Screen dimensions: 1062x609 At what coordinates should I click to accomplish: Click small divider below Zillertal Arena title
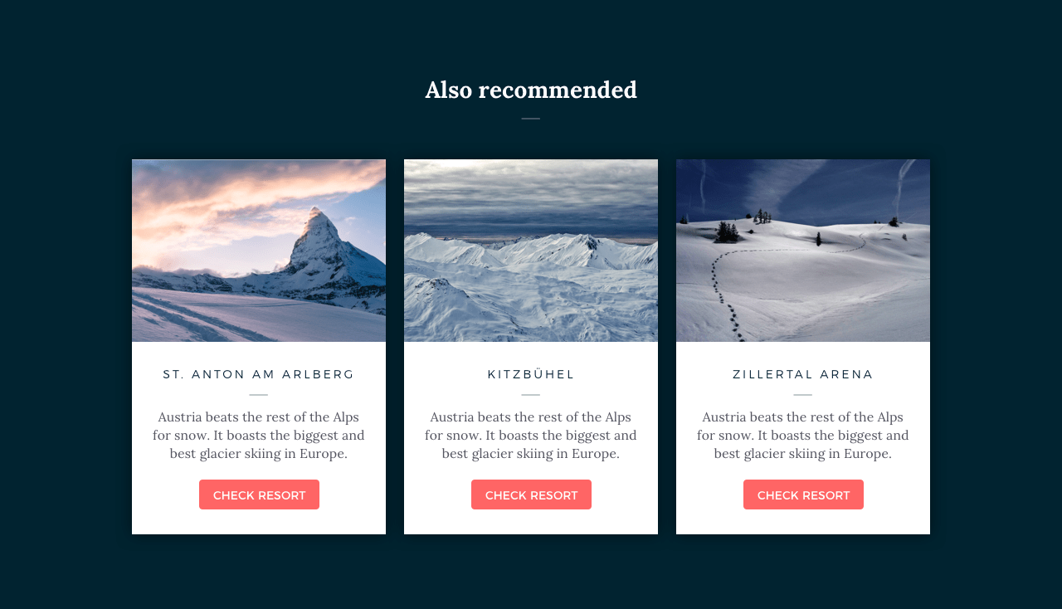coord(803,395)
